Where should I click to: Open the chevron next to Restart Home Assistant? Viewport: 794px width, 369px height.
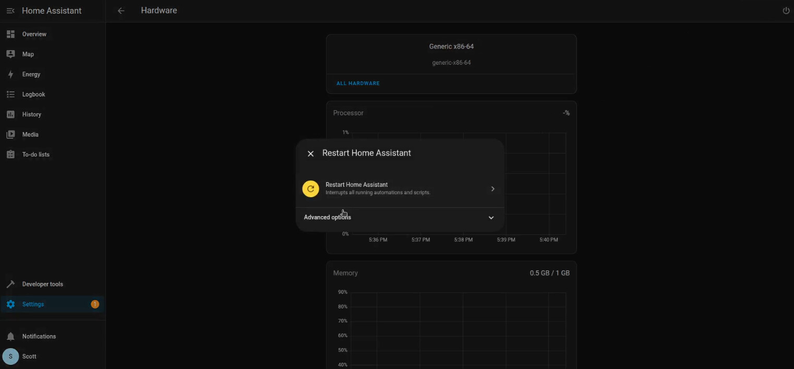492,189
